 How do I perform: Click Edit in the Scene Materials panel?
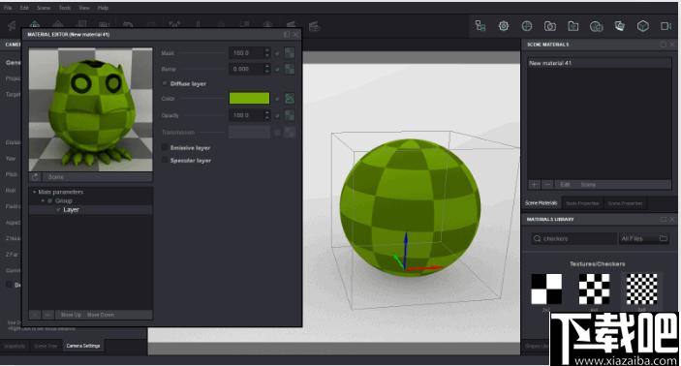coord(565,185)
